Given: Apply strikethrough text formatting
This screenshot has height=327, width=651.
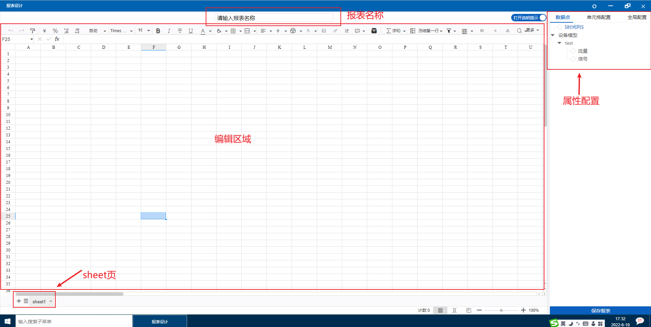Looking at the screenshot, I should tap(180, 31).
